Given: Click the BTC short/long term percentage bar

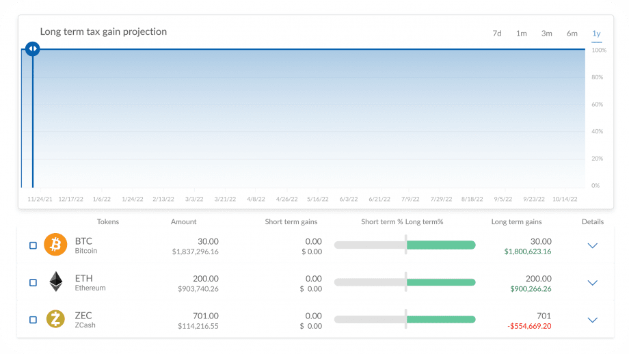Looking at the screenshot, I should 405,245.
